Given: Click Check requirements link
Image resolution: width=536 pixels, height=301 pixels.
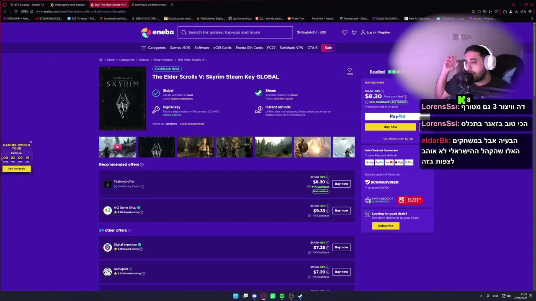Looking at the screenshot, I should click(x=192, y=124).
